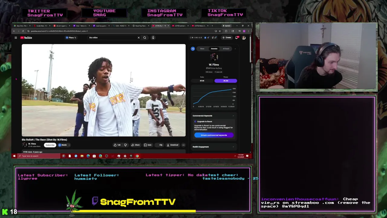Open more actions ellipsis below video

[183, 145]
